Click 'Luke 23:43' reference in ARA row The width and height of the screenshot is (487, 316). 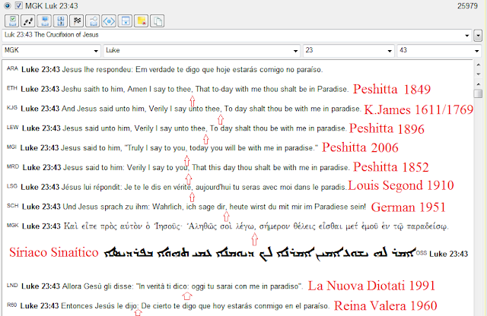[x=40, y=69]
